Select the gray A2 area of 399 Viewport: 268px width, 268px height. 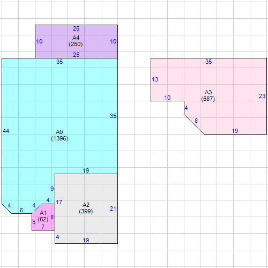click(x=86, y=209)
